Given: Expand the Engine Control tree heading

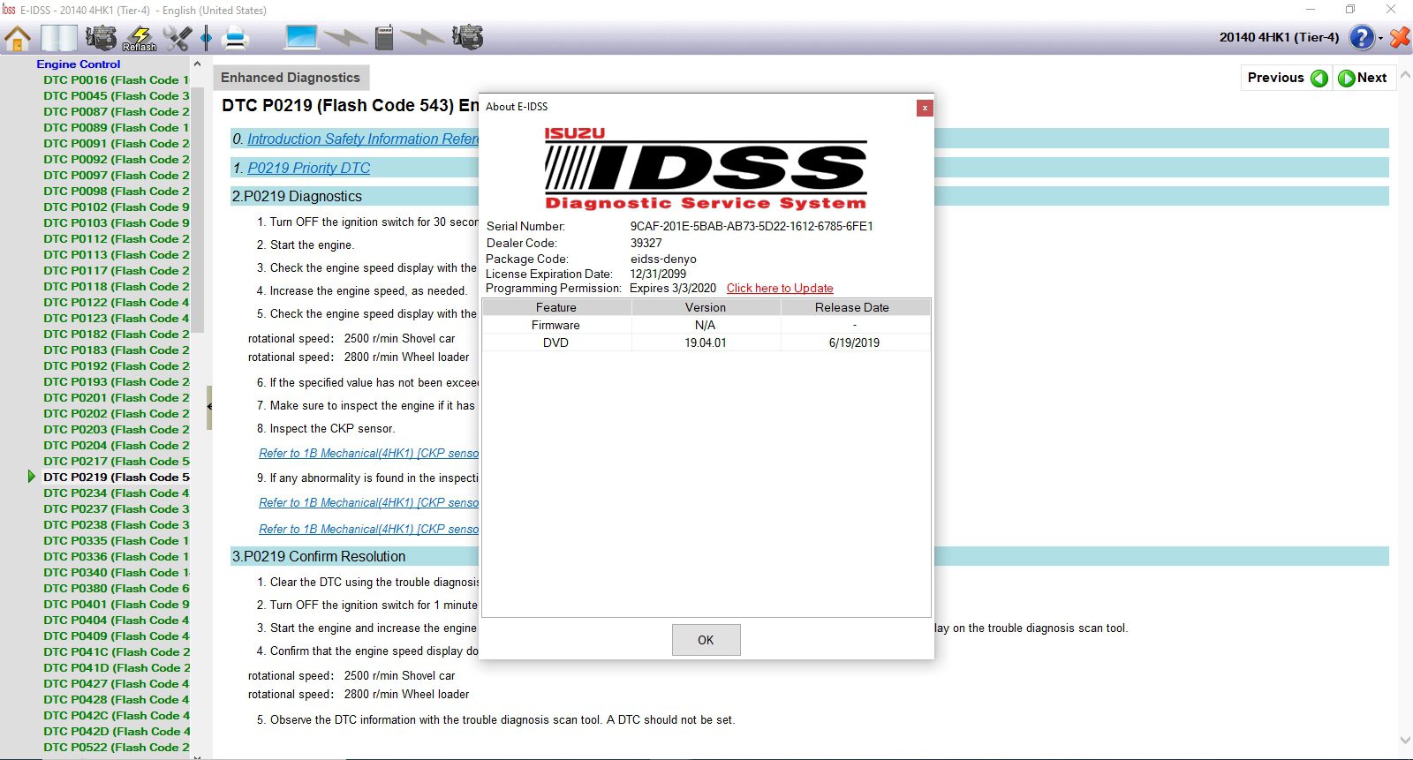Looking at the screenshot, I should pyautogui.click(x=79, y=64).
